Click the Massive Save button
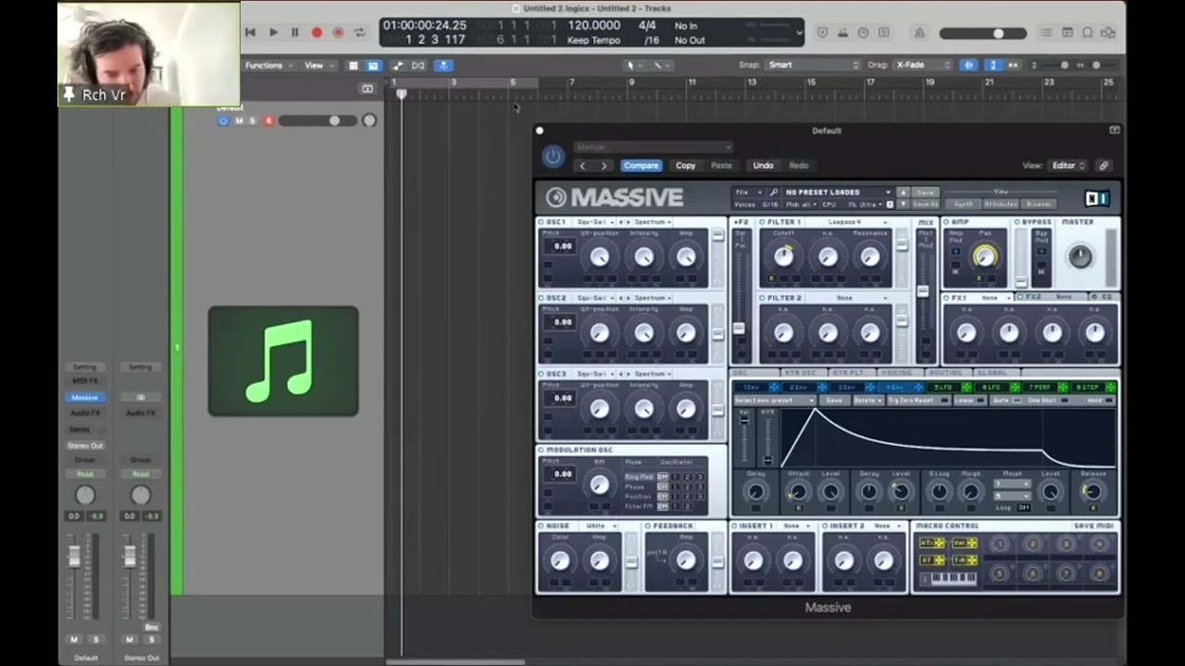This screenshot has width=1185, height=666. pos(925,192)
